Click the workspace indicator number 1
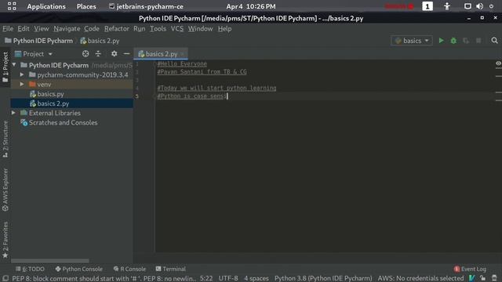Screen dimensions: 502x282 tap(427, 6)
